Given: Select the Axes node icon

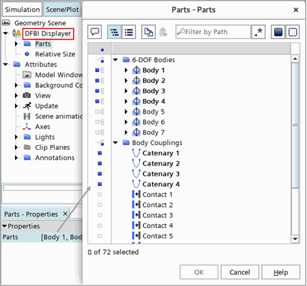Looking at the screenshot, I should 27,127.
